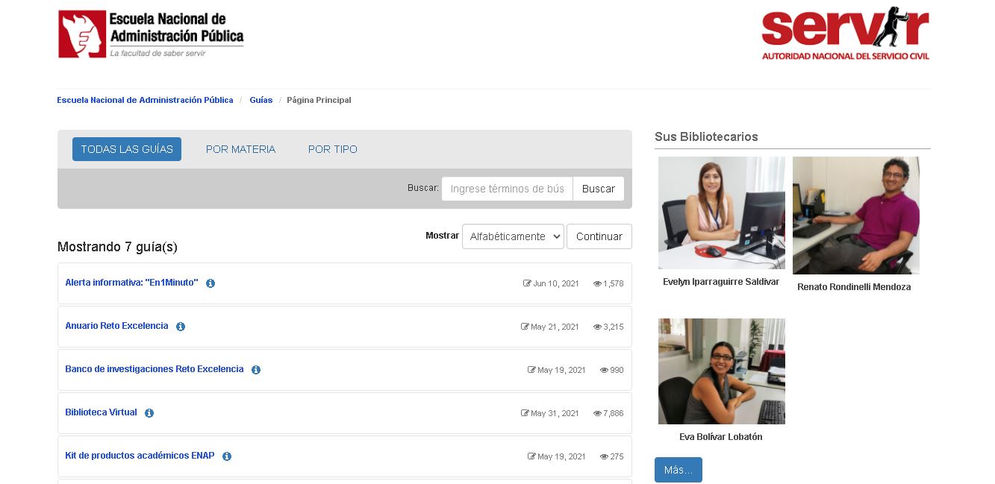
Task: Click info icon next to Alerta informativa guide
Action: click(210, 283)
